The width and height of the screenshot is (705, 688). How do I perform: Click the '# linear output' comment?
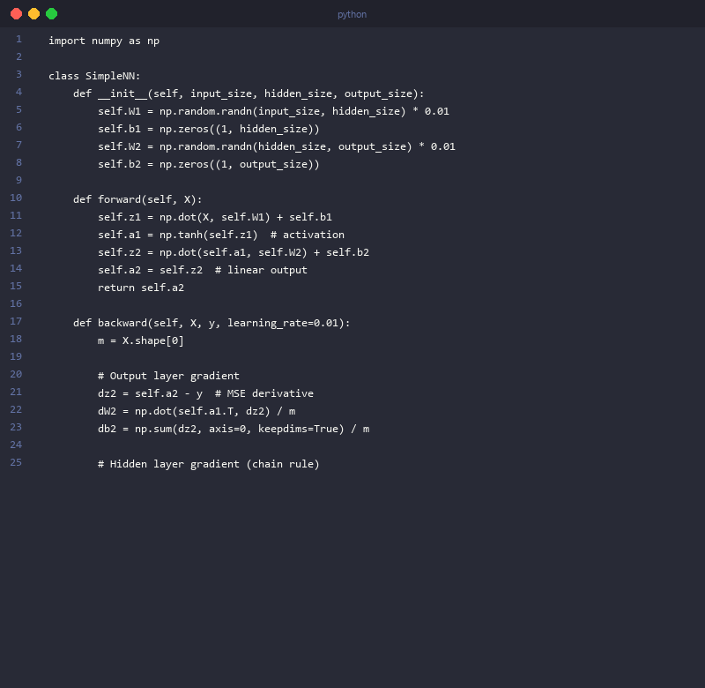(x=261, y=270)
